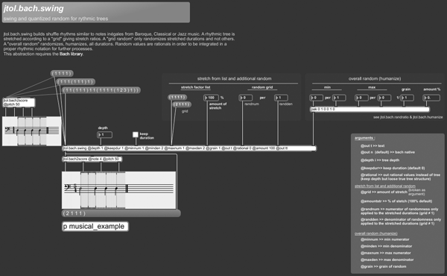Screen dimensions: 447x276
Task: Click the amount % number box
Action: point(431,98)
